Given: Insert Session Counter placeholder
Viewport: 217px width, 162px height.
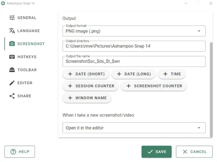Looking at the screenshot, I should (x=91, y=86).
